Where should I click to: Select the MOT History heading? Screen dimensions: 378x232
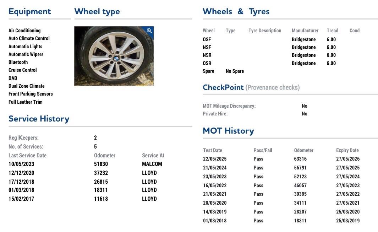point(228,131)
